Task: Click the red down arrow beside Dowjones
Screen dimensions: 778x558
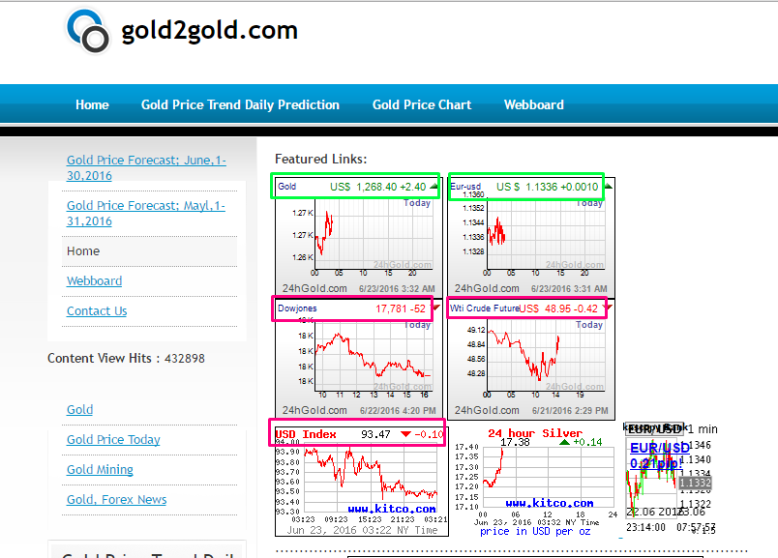Action: tap(435, 308)
